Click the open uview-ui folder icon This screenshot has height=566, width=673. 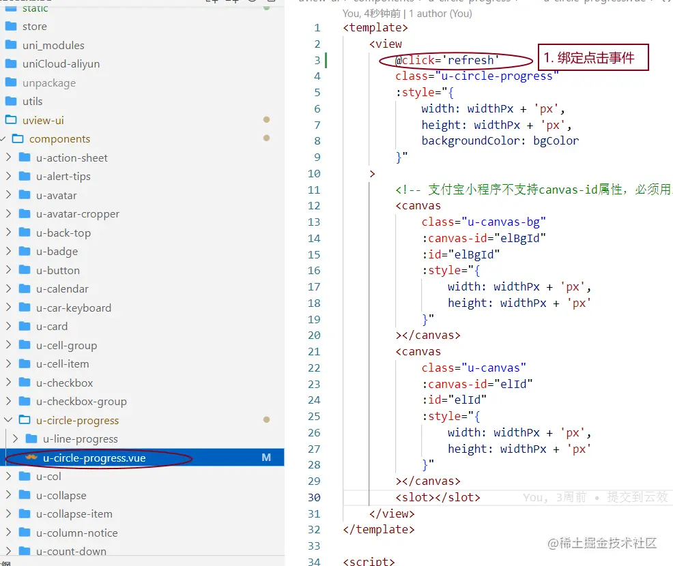[x=11, y=119]
